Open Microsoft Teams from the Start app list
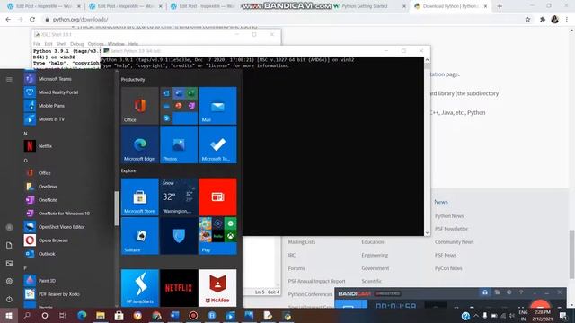575x323 pixels. (x=55, y=79)
